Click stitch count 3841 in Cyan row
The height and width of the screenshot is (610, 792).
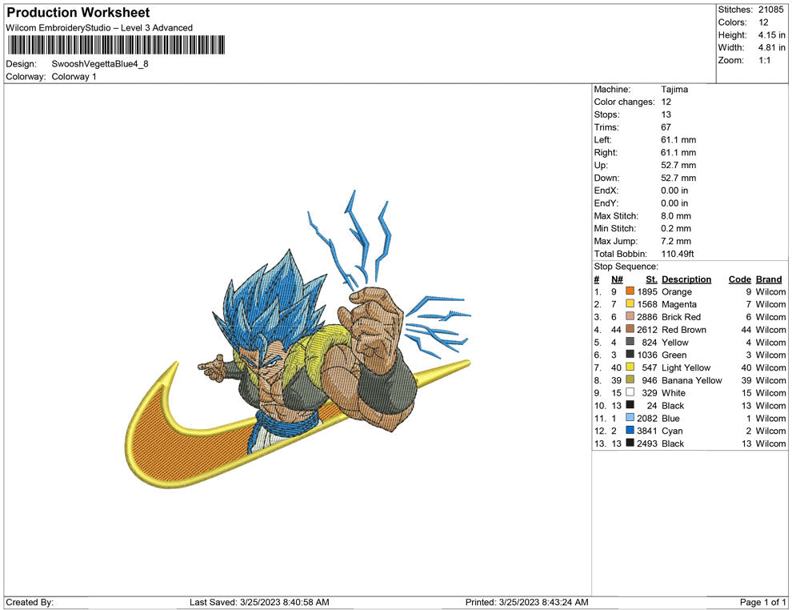click(647, 431)
